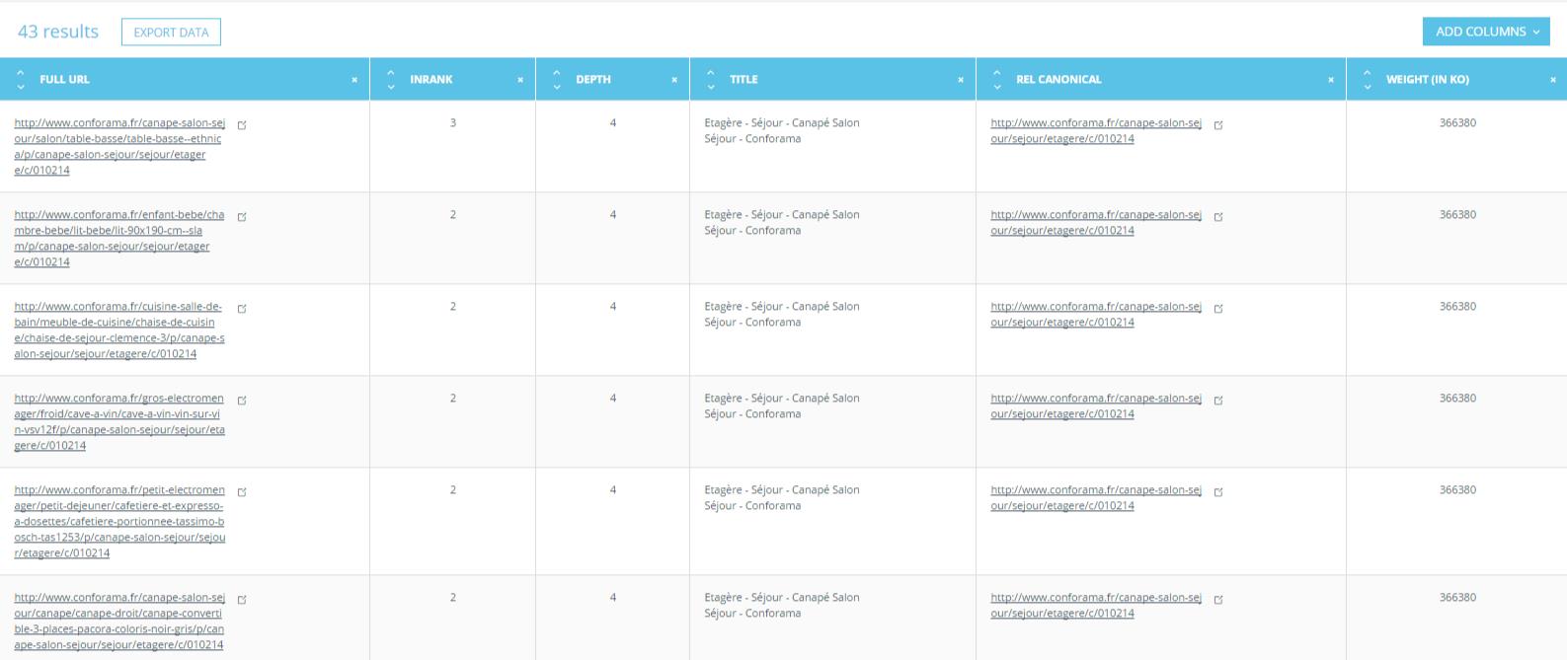
Task: Sort the Weight (in Ko) column with its arrows
Action: click(1368, 79)
